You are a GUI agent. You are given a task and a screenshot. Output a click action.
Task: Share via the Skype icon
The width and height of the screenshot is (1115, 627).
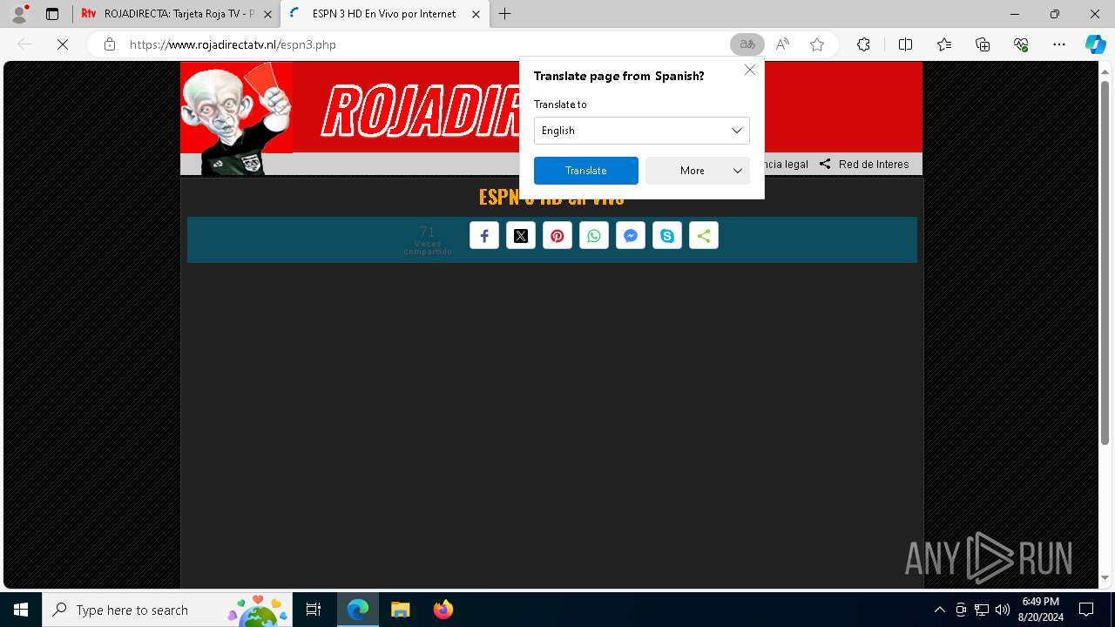667,236
